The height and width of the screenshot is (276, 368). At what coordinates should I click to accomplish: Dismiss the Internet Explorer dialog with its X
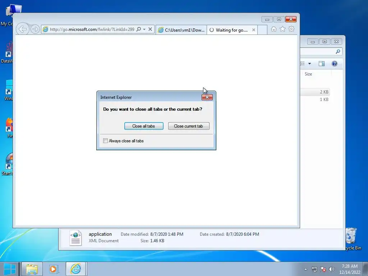tap(207, 97)
